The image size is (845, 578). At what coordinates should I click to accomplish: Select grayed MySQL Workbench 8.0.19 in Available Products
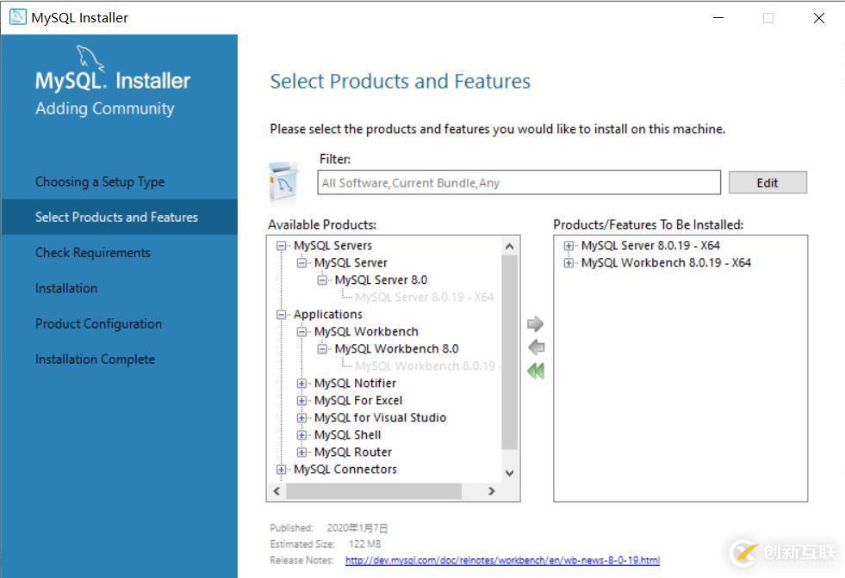(x=426, y=366)
